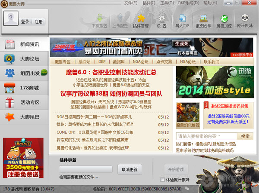Enable 体验原汁原味 checkbox
This screenshot has width=259, height=193.
(162, 180)
